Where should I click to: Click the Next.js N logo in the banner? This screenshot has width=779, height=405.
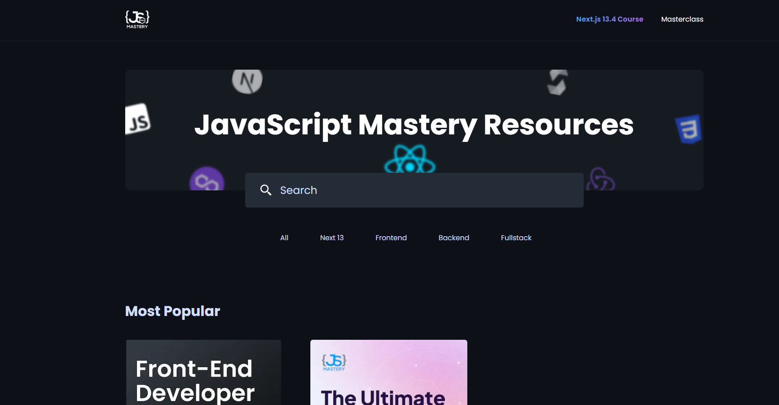tap(247, 81)
